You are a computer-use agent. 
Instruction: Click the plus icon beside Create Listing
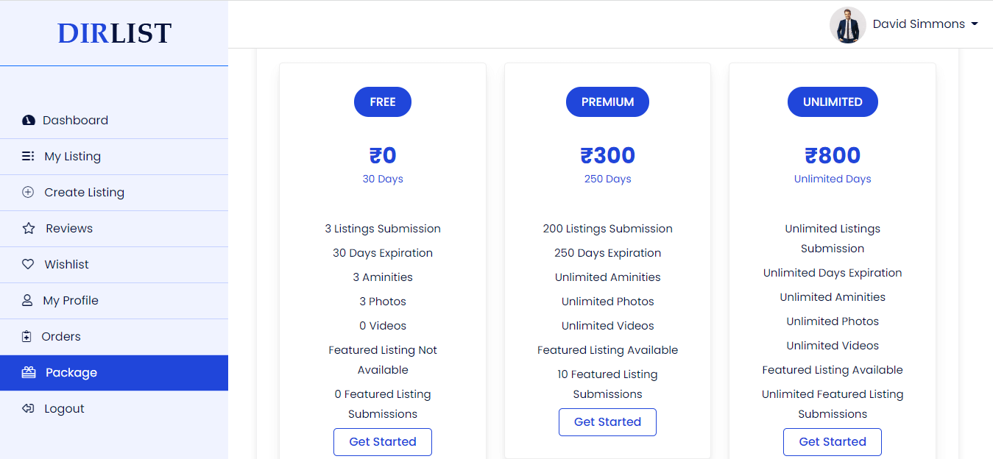[x=28, y=192]
